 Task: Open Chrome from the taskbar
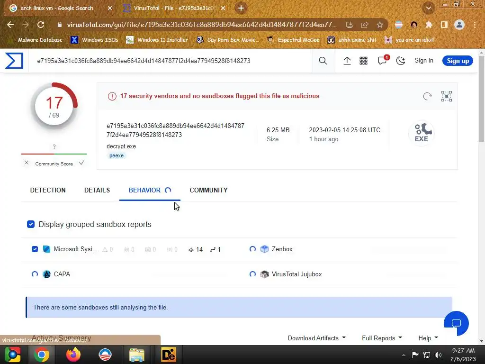pyautogui.click(x=42, y=355)
